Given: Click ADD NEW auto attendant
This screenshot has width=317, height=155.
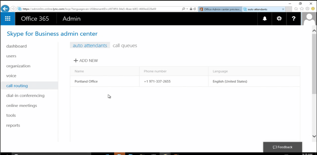Looking at the screenshot, I should tap(86, 61).
